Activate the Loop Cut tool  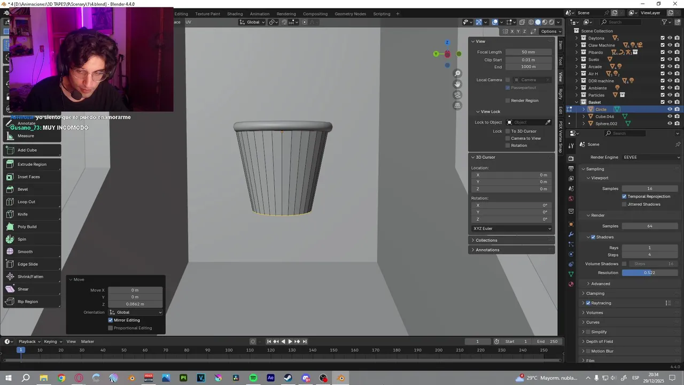pyautogui.click(x=26, y=202)
